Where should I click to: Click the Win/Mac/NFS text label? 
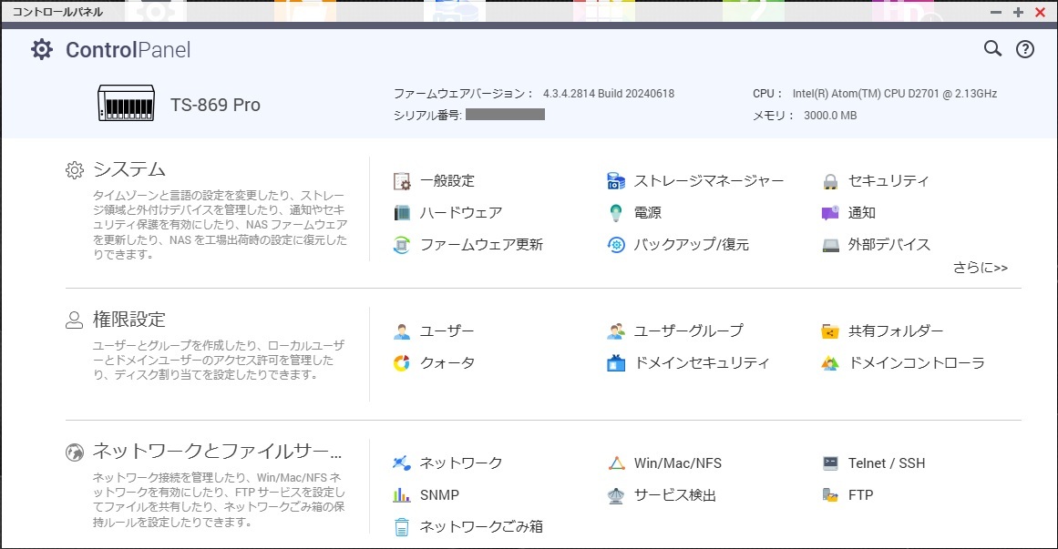click(x=677, y=463)
